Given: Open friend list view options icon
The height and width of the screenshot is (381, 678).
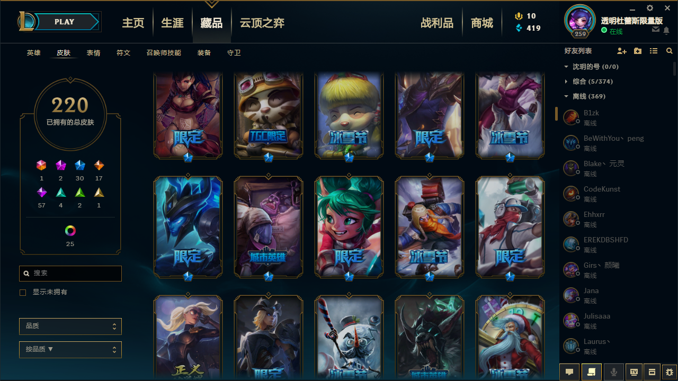Looking at the screenshot, I should (x=654, y=51).
